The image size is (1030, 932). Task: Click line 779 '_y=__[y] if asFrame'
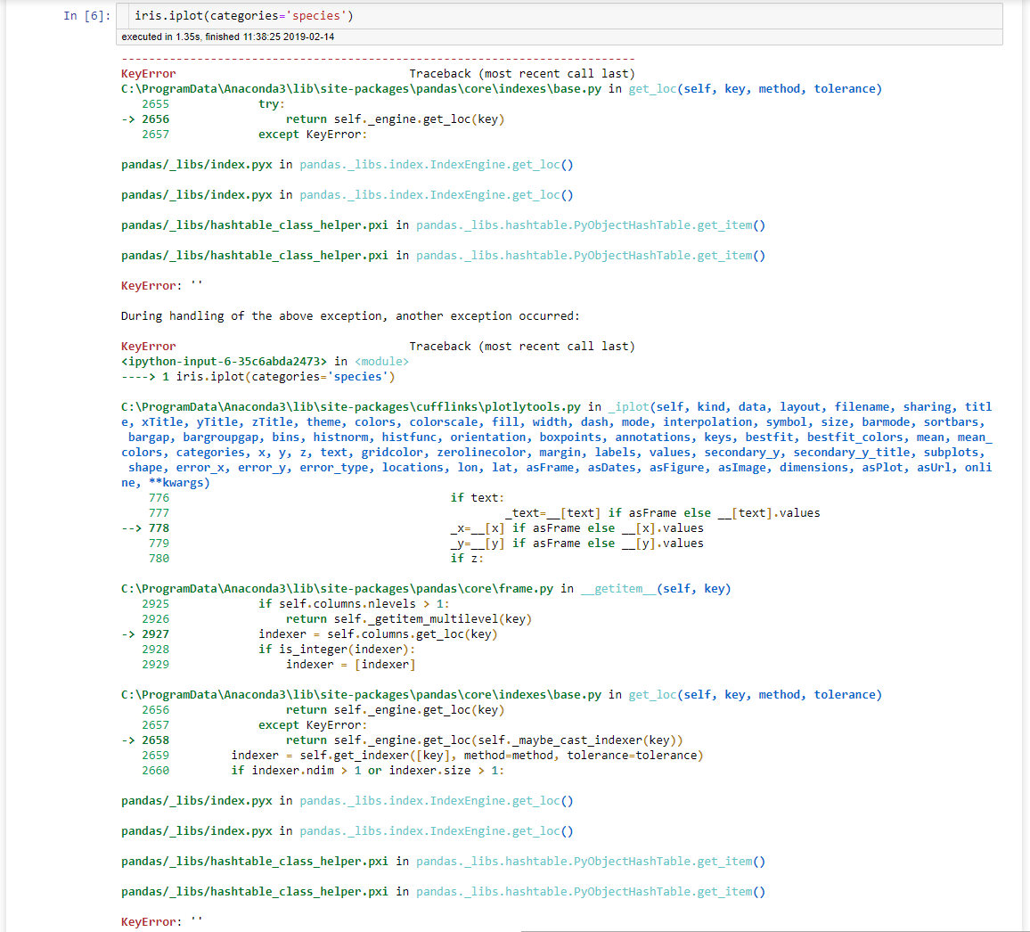click(426, 544)
